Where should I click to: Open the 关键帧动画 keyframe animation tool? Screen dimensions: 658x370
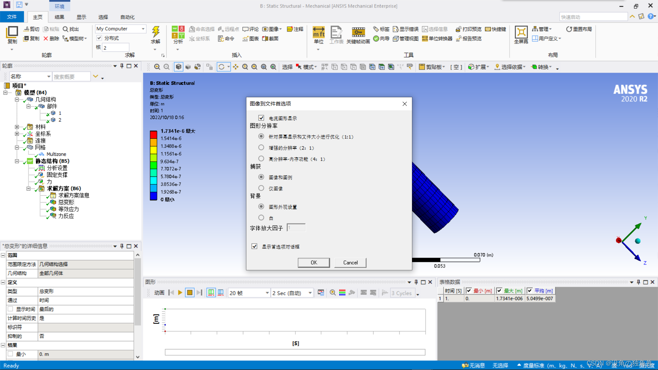pos(358,32)
